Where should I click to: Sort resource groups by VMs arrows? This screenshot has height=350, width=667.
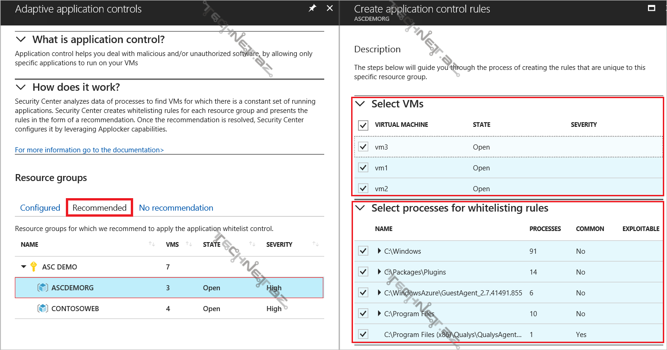click(189, 244)
